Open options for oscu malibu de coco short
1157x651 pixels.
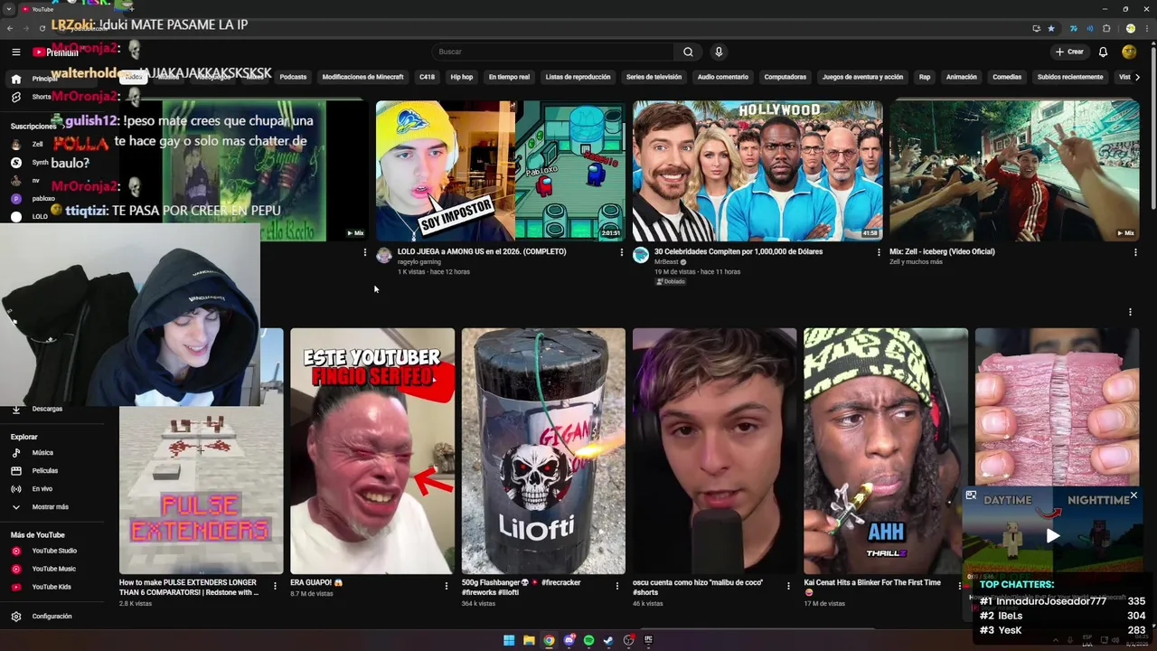tap(788, 586)
